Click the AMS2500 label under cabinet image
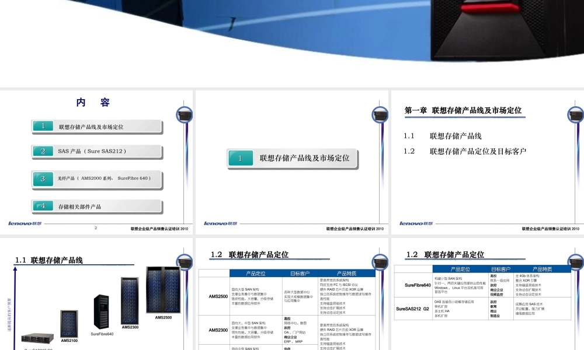Image resolution: width=584 pixels, height=350 pixels. [x=164, y=318]
